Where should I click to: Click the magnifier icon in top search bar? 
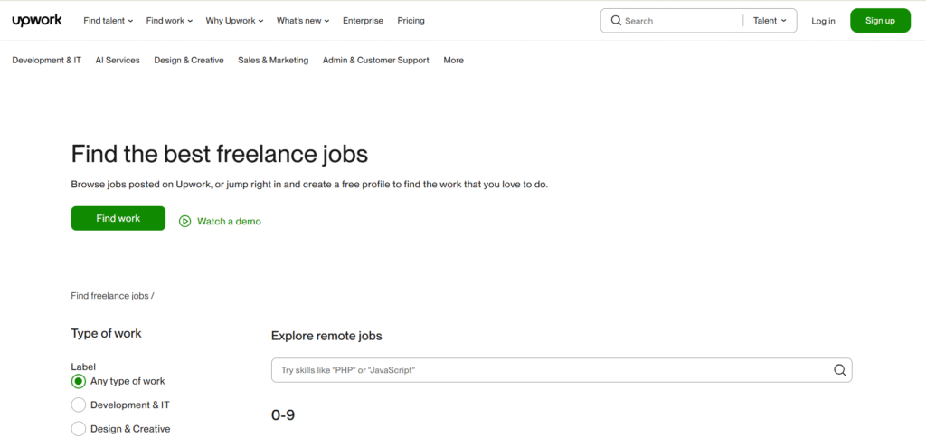tap(616, 21)
